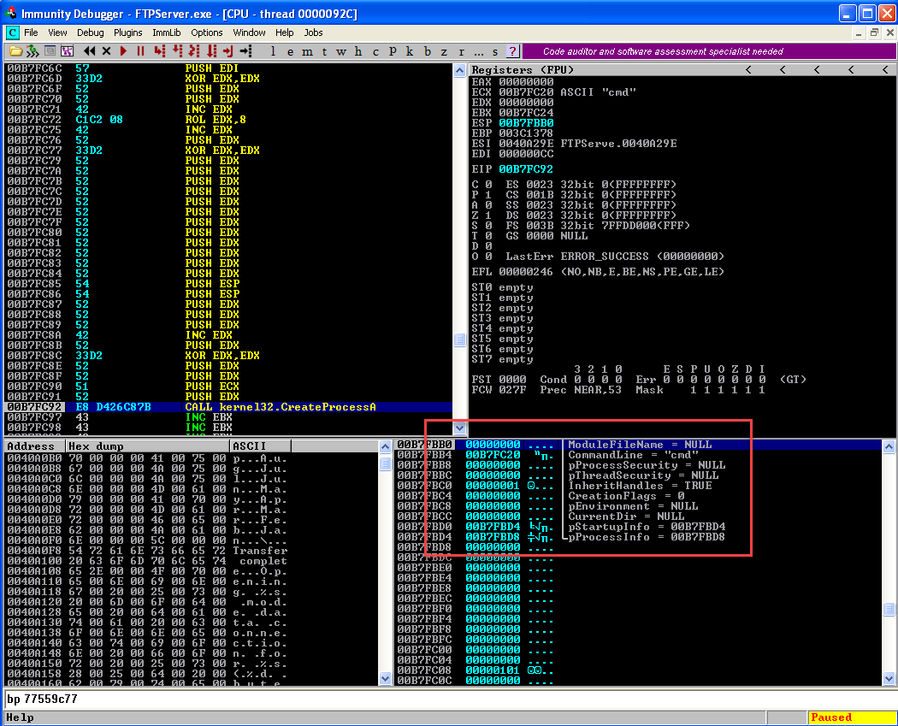Open the Debug menu

[91, 32]
